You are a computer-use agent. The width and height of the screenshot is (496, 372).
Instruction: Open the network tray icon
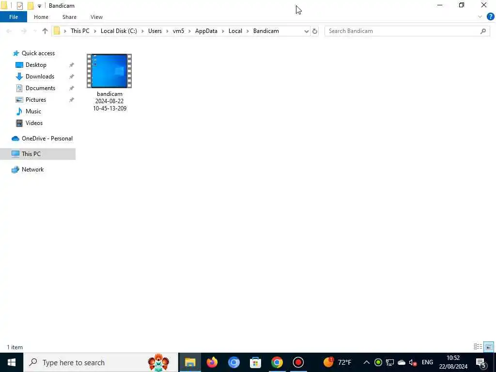pos(390,362)
